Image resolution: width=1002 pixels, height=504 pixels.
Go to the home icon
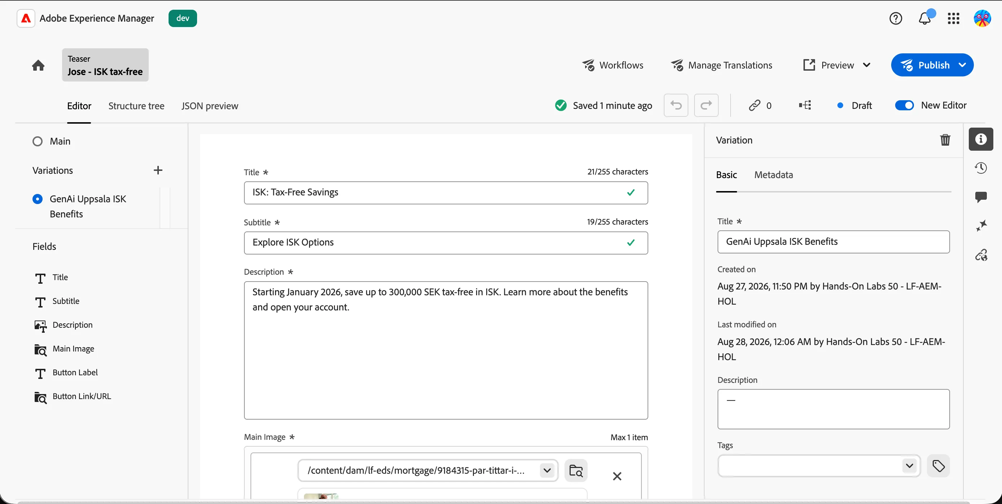point(38,65)
